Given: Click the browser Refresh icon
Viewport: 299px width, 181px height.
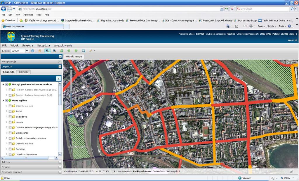Looking at the screenshot, I should tap(227, 9).
